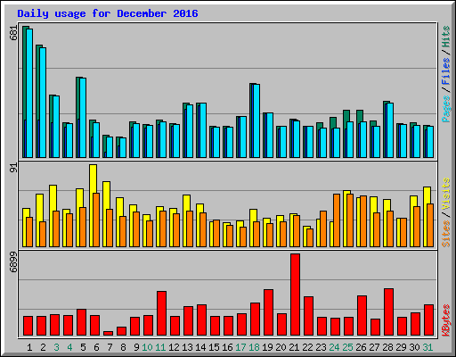Image resolution: width=456 pixels, height=357 pixels.
Task: Click day 28 axis label
Action: click(x=387, y=347)
